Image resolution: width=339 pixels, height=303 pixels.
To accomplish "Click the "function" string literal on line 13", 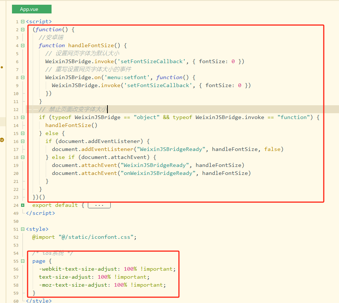I will pos(294,117).
